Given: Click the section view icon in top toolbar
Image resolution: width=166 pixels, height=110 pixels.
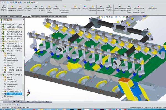Looking at the screenshot, I should [x=13, y=2].
